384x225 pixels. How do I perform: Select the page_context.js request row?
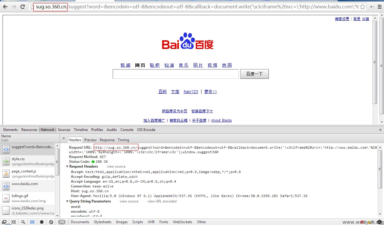tap(28, 174)
